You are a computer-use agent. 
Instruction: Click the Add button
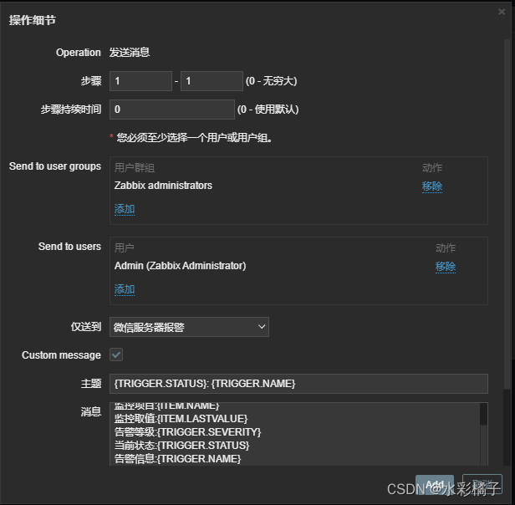(x=435, y=484)
